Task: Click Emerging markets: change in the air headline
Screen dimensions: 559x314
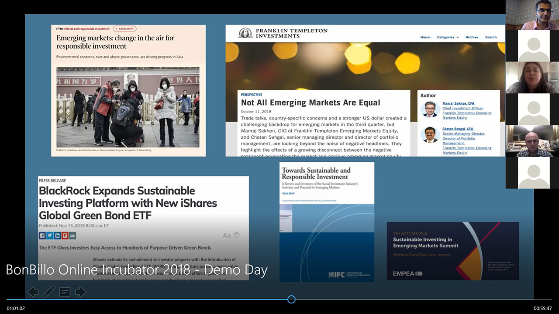Action: (115, 42)
